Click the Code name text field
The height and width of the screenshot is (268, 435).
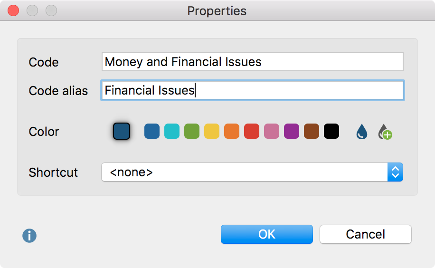252,62
